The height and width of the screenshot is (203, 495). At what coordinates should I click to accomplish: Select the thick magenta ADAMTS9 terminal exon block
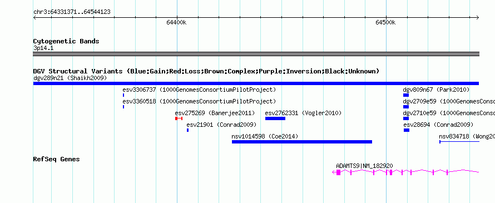[338, 172]
